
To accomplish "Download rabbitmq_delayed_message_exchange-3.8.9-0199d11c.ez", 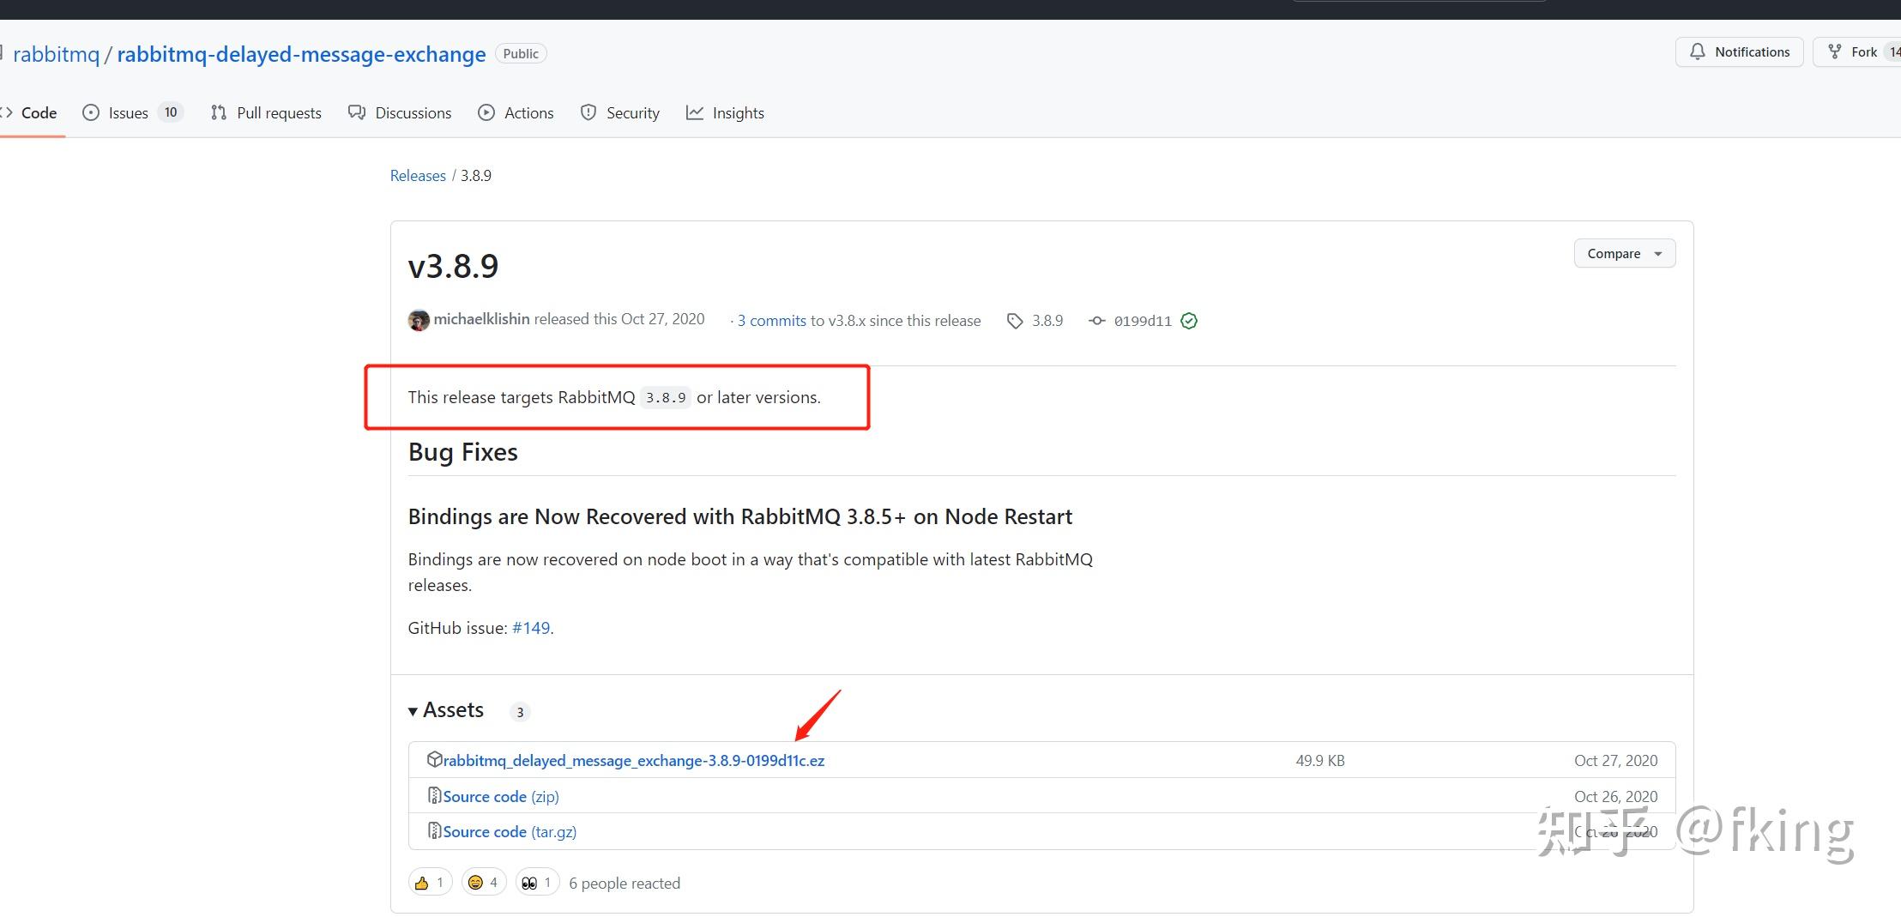I will click(x=634, y=760).
